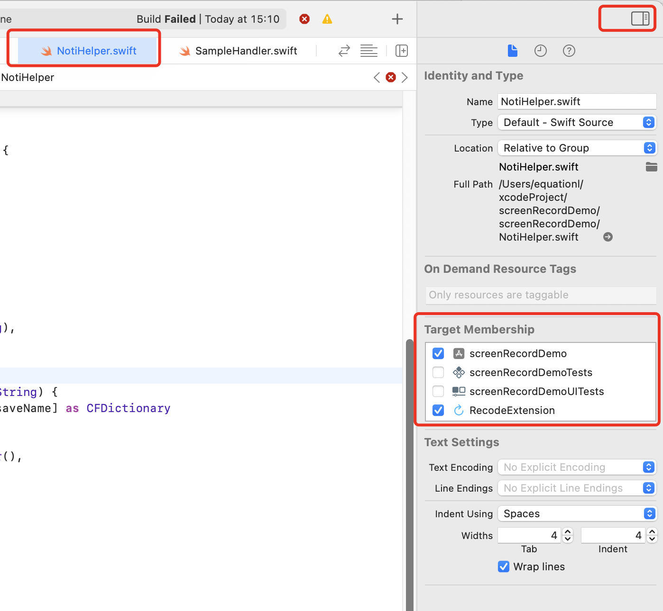Enable screenRecordDemoTests target membership

(438, 372)
